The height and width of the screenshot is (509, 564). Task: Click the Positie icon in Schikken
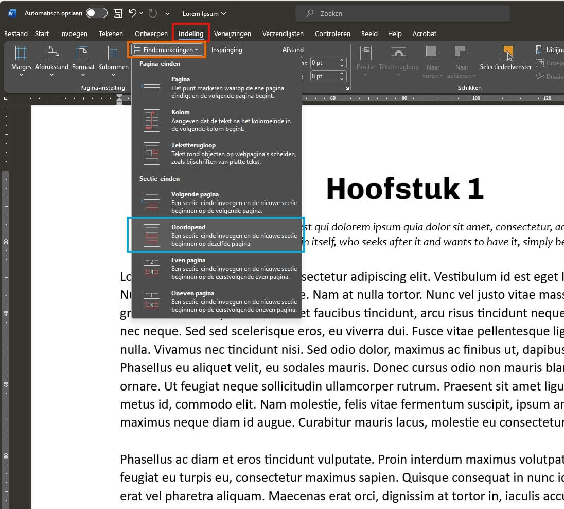[x=365, y=54]
